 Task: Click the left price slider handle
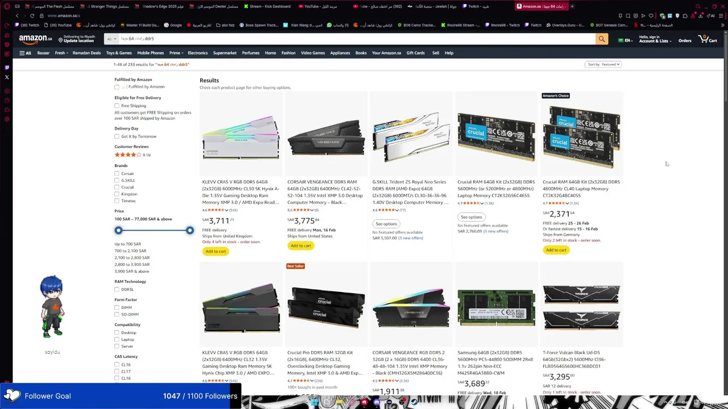(118, 230)
